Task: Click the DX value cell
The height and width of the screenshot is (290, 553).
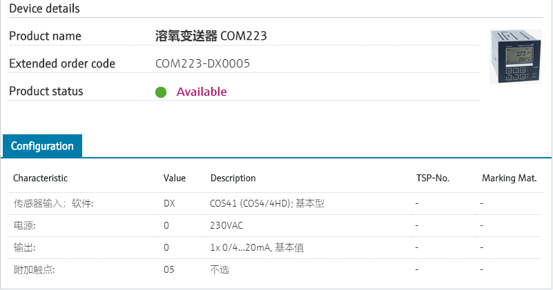Action: (169, 203)
